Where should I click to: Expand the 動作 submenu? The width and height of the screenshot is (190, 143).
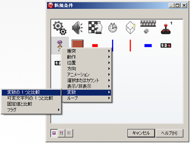click(86, 57)
